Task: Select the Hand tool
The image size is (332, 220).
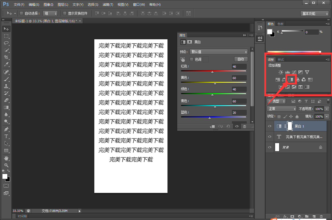Action: (6, 158)
